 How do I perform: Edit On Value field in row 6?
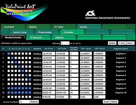click(x=86, y=75)
